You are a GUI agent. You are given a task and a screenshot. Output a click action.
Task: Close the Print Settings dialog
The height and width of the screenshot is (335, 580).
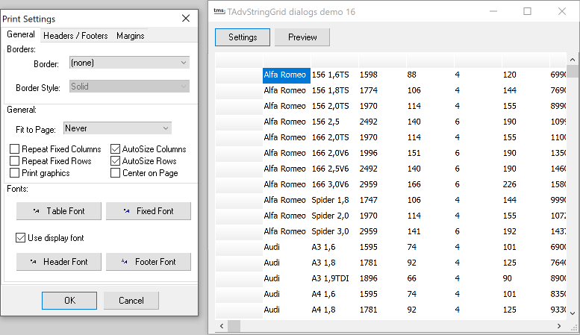(x=186, y=18)
